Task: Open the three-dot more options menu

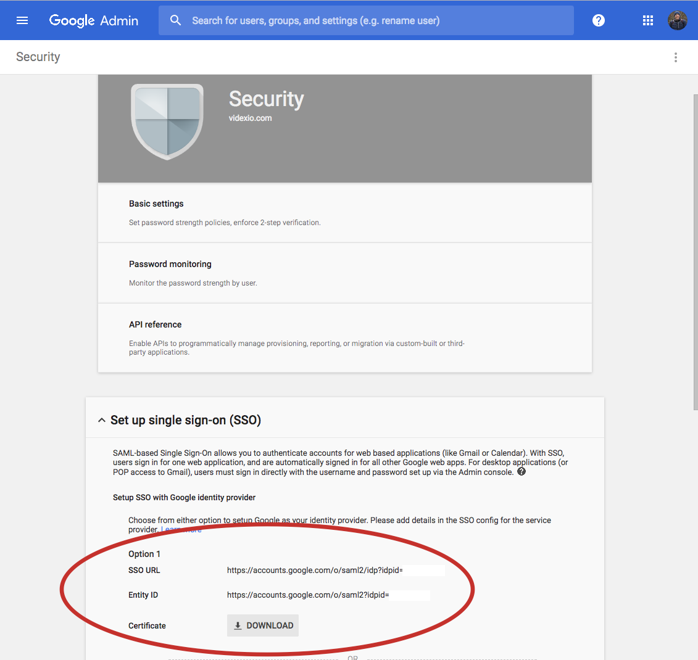Action: click(676, 57)
